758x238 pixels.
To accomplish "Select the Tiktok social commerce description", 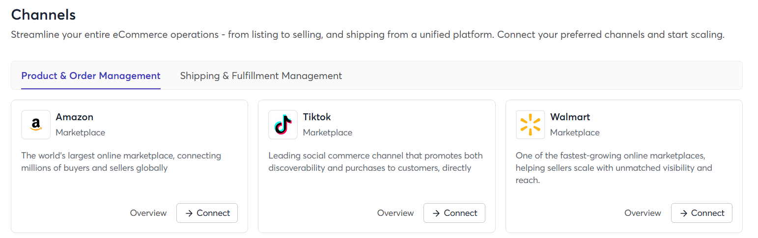I will 375,162.
